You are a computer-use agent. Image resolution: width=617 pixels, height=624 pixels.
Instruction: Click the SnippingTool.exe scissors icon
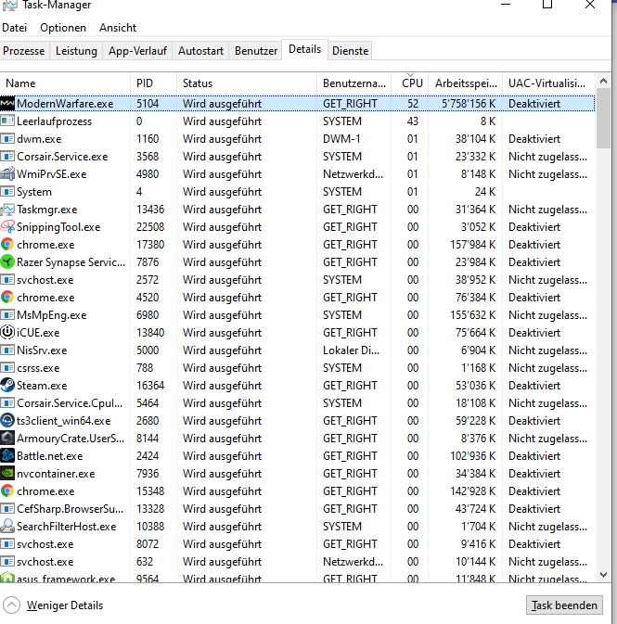pyautogui.click(x=7, y=227)
